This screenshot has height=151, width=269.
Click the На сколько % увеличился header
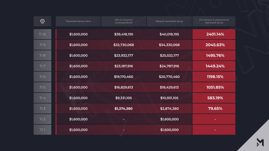pos(214,21)
